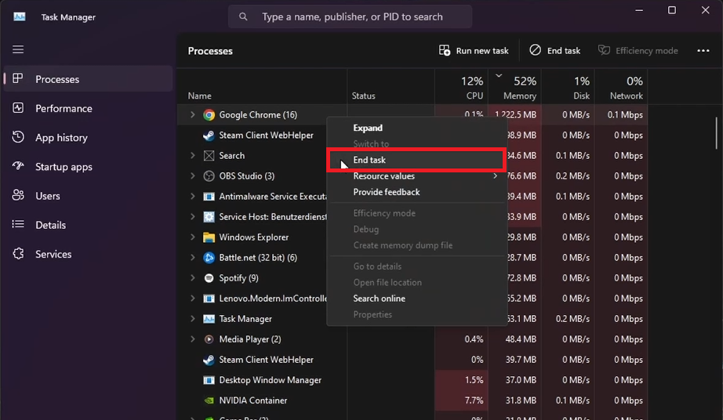Click the Run new task button
This screenshot has height=420, width=723.
pos(474,51)
